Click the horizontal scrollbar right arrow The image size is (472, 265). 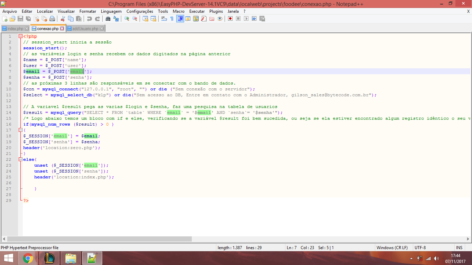[468, 239]
